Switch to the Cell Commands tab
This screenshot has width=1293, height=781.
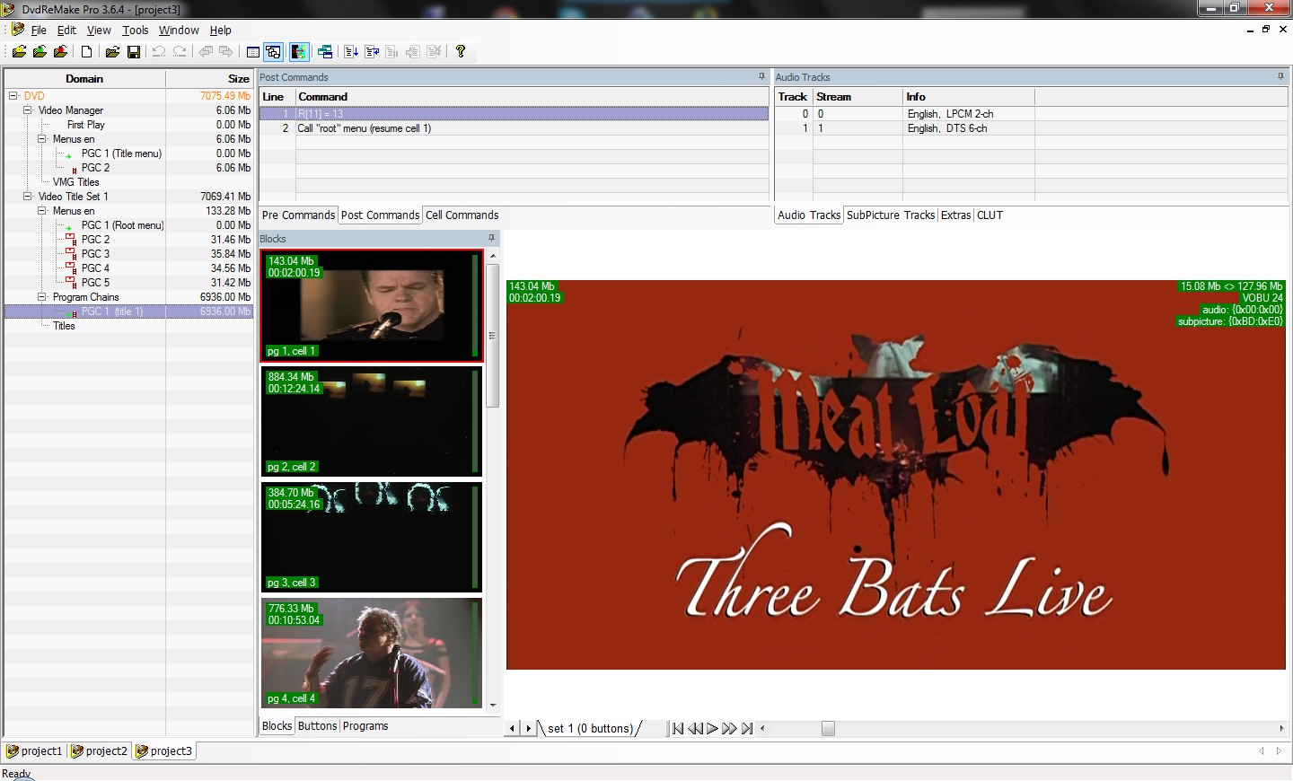(x=462, y=215)
